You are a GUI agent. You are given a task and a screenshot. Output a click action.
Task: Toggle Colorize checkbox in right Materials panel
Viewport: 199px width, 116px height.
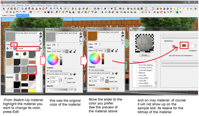coord(107,77)
